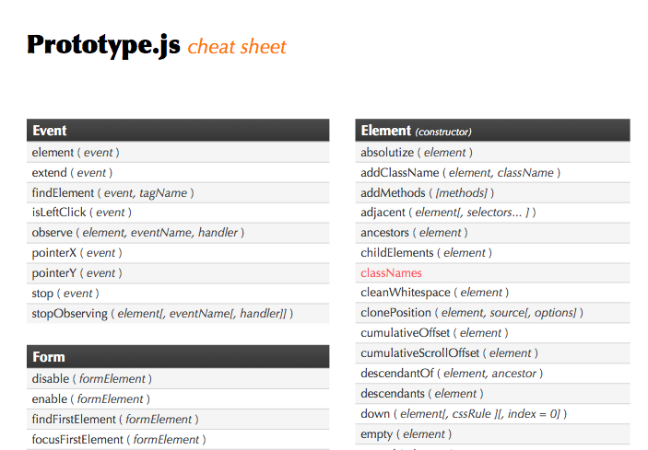Select the Element constructor section header

(x=492, y=131)
